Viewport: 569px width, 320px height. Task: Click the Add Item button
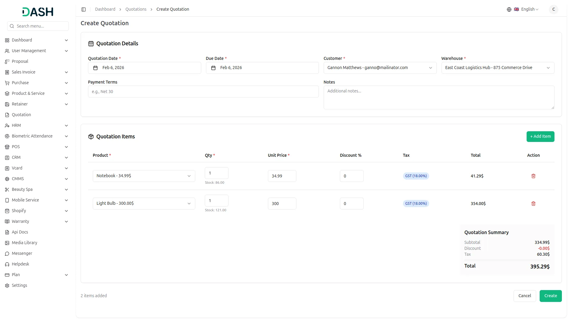click(x=540, y=137)
